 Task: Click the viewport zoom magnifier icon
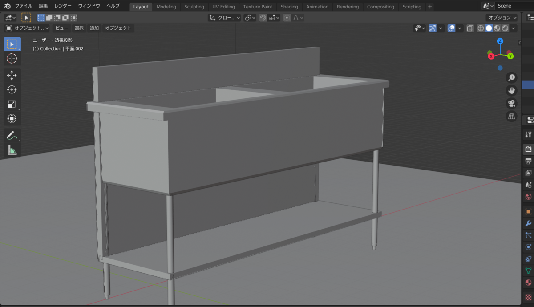pyautogui.click(x=512, y=78)
